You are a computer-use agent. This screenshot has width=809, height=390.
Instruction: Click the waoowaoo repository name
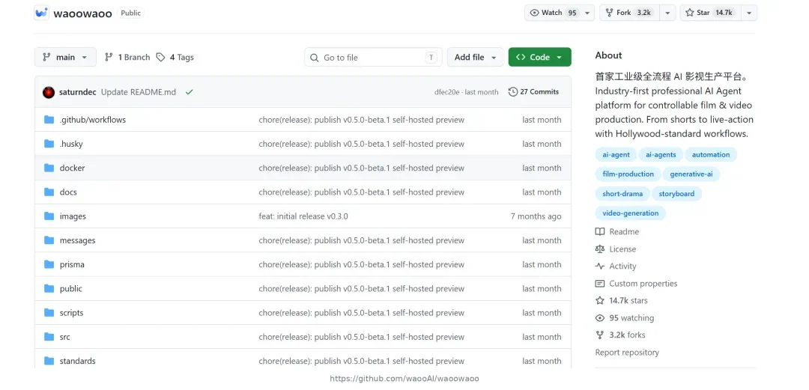click(x=82, y=13)
